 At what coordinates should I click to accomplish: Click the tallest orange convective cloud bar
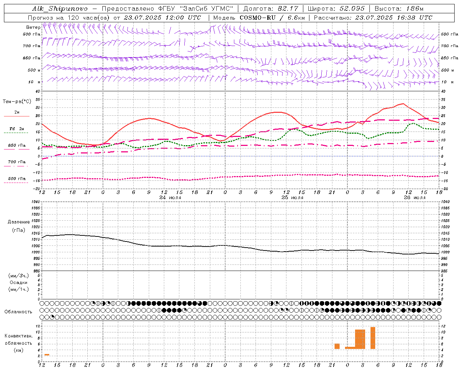tap(373, 338)
